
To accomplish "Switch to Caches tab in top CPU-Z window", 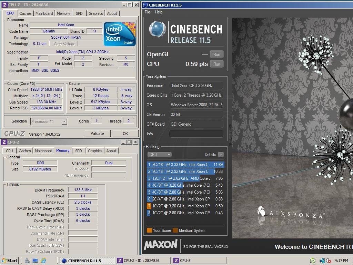I will [x=26, y=13].
